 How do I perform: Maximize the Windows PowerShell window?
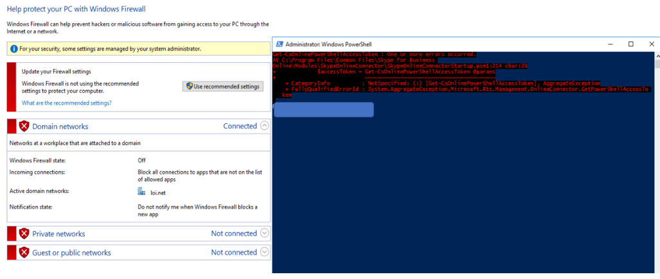coord(631,44)
